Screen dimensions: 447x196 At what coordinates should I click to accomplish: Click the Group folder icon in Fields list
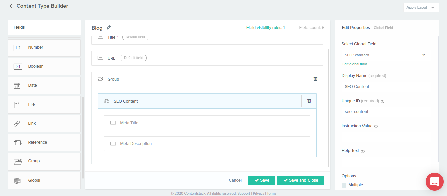pos(18,161)
